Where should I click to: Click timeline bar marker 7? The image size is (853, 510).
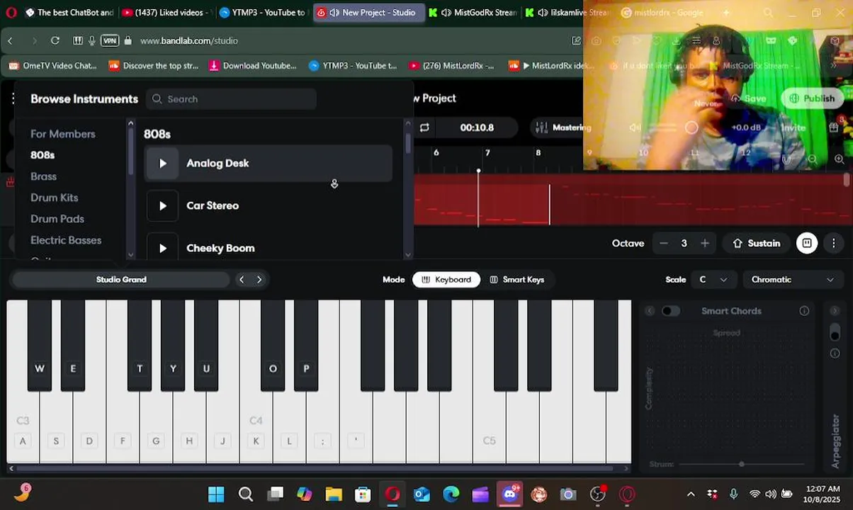click(x=487, y=153)
